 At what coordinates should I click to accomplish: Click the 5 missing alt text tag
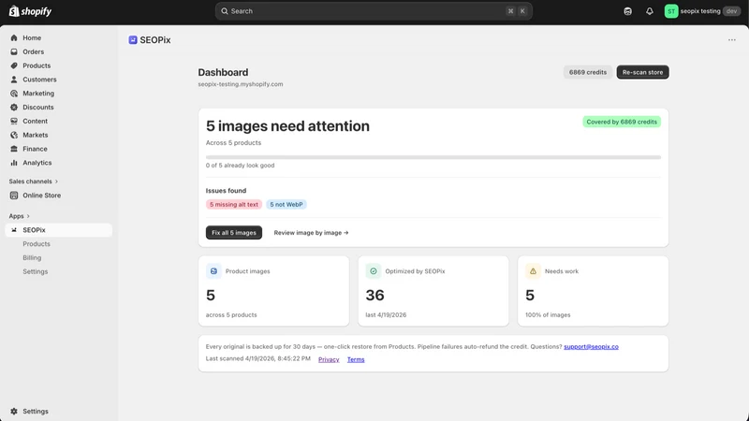233,204
